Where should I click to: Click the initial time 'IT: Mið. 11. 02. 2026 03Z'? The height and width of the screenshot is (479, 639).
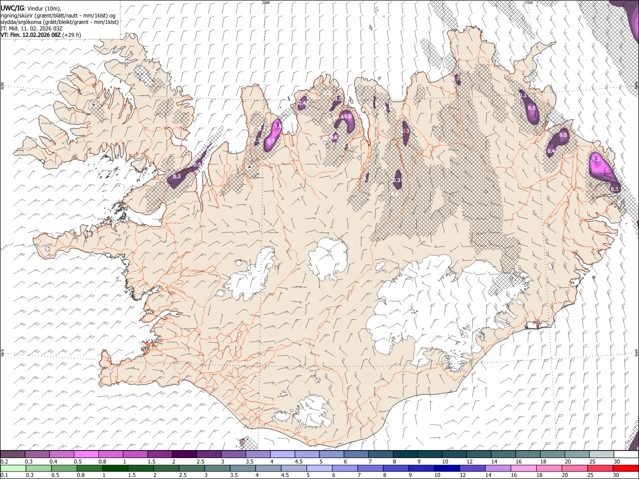(31, 28)
